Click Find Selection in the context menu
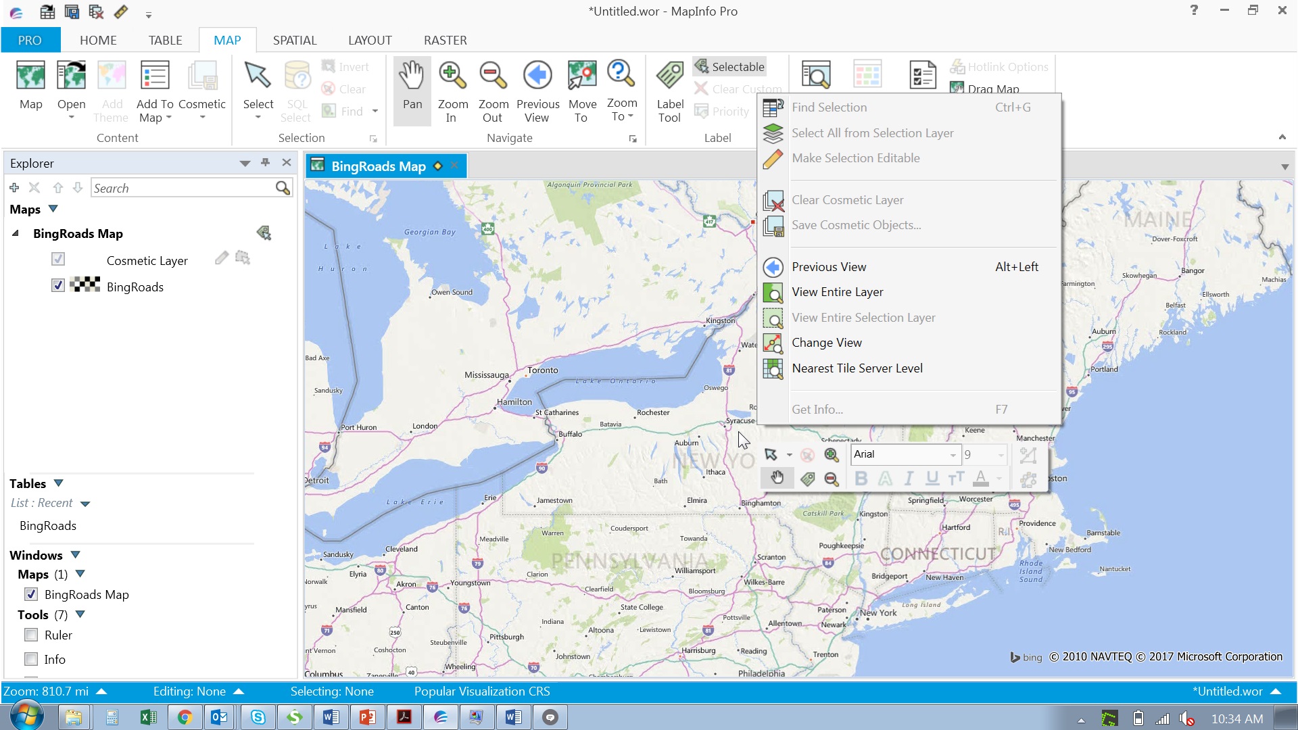1298x730 pixels. point(830,107)
